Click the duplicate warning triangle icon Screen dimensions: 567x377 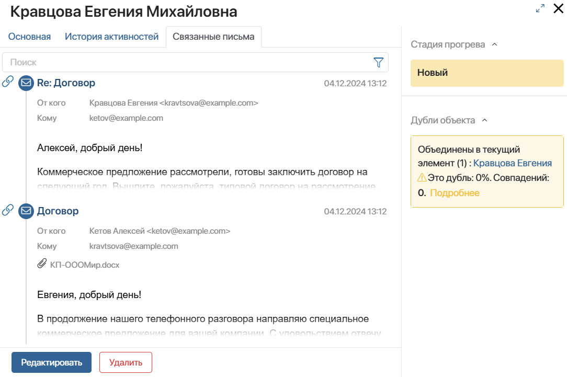[x=422, y=177]
